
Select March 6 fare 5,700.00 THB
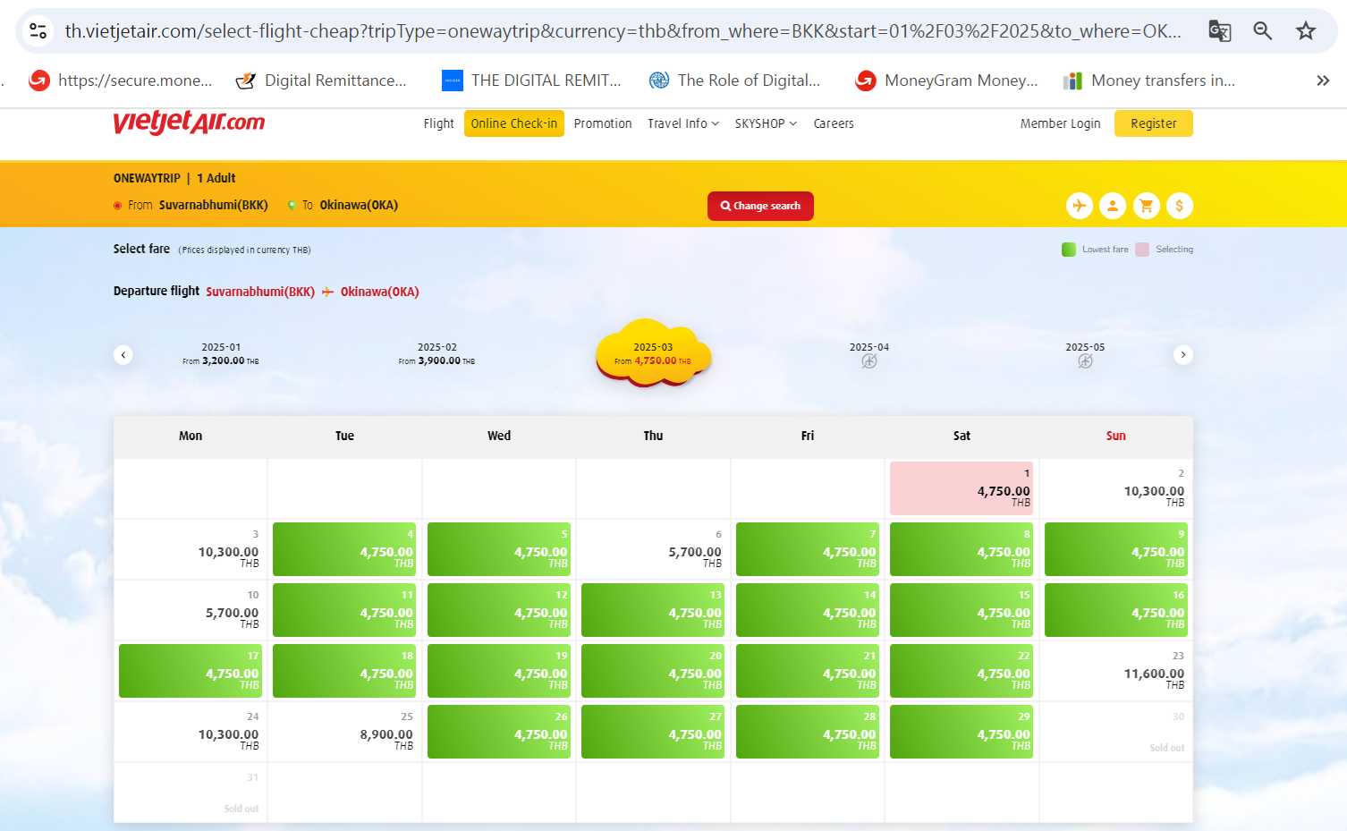tap(653, 549)
